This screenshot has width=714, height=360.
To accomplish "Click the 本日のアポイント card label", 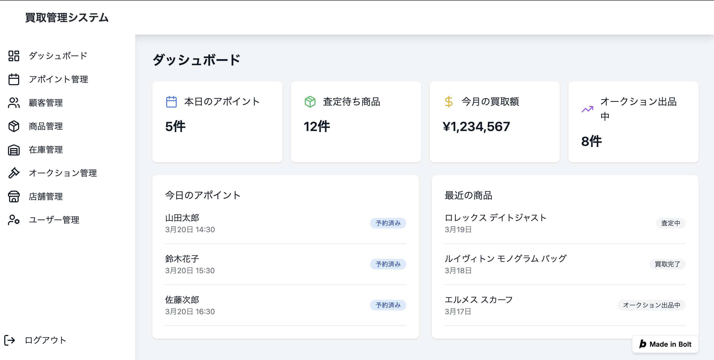I will [222, 102].
